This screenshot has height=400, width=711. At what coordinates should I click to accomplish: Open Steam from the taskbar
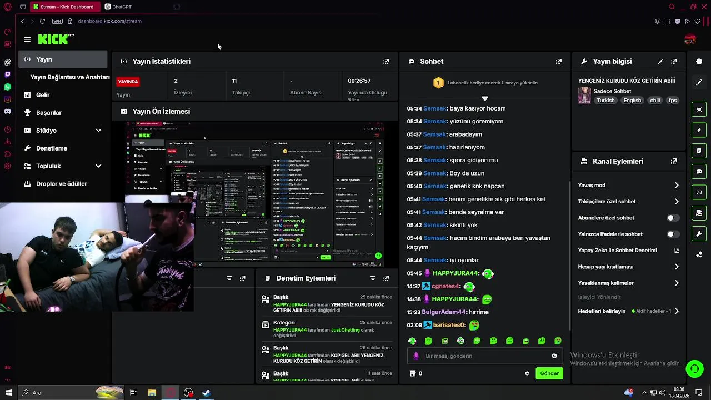tap(206, 393)
